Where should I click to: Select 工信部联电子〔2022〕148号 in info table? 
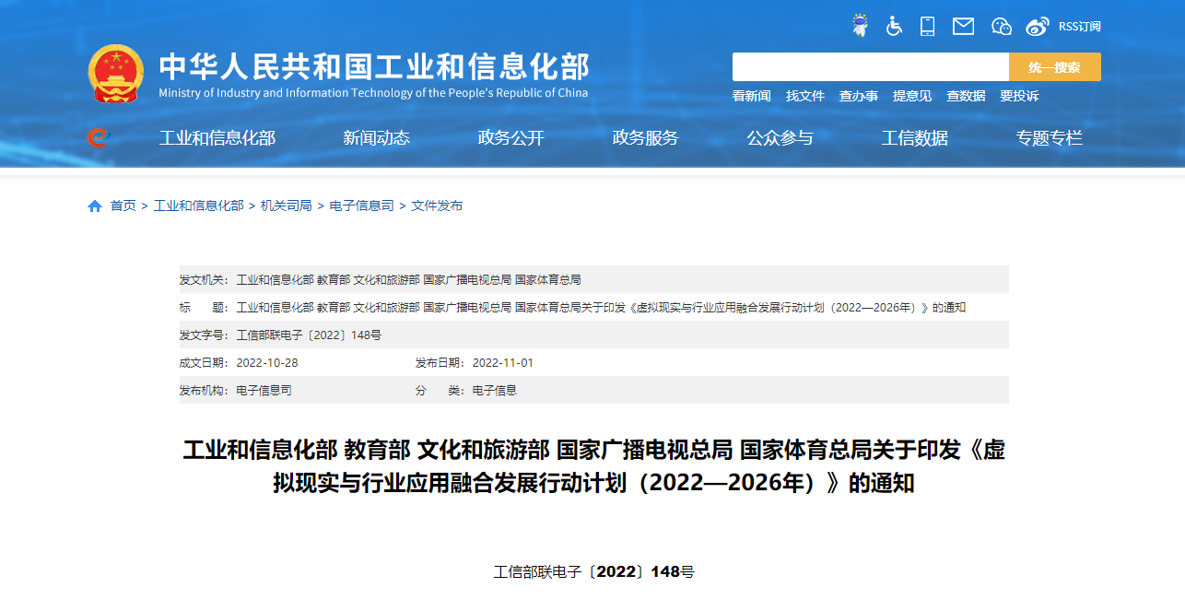[x=309, y=335]
